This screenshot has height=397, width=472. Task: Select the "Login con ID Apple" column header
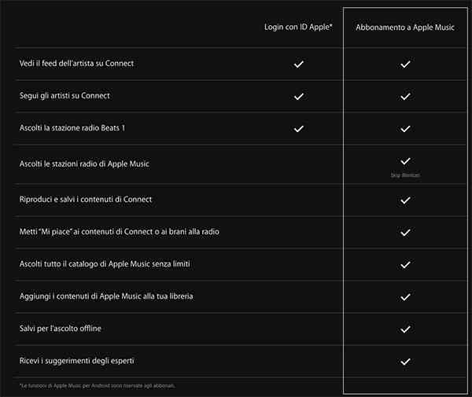tap(298, 28)
